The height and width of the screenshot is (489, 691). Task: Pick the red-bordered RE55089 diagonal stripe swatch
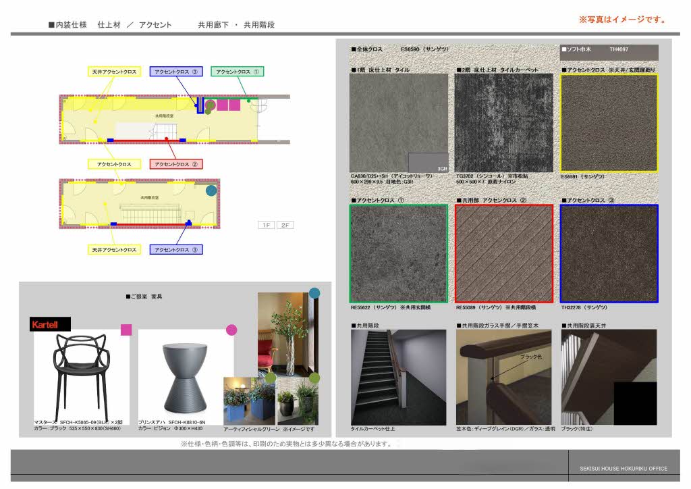coord(504,253)
